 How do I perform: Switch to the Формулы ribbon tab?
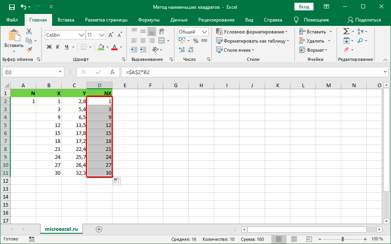point(149,20)
